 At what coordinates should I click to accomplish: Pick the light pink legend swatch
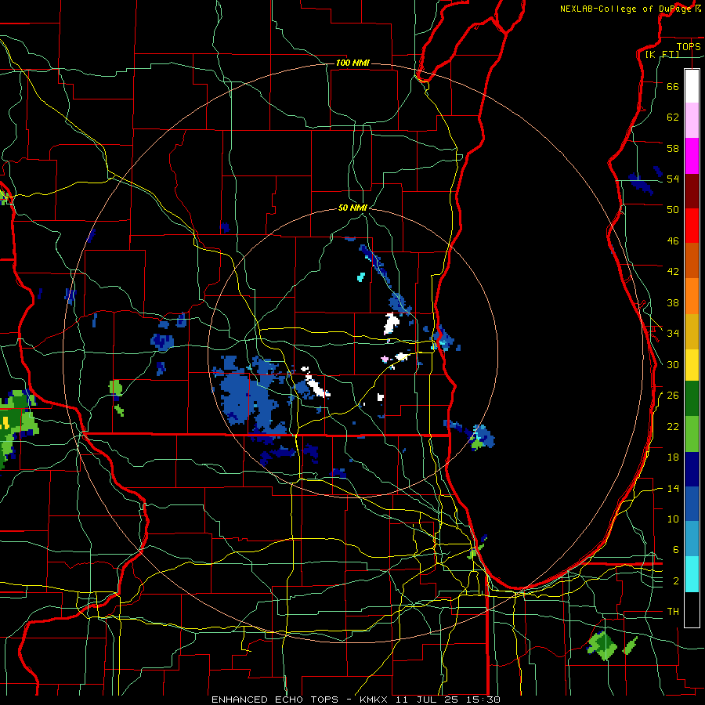(x=692, y=120)
